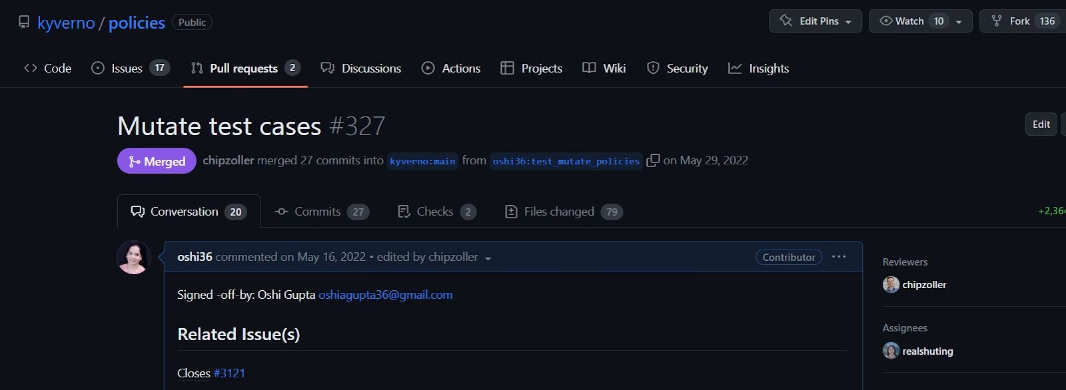Click chipzoller's reviewer avatar
Image resolution: width=1066 pixels, height=390 pixels.
point(891,285)
